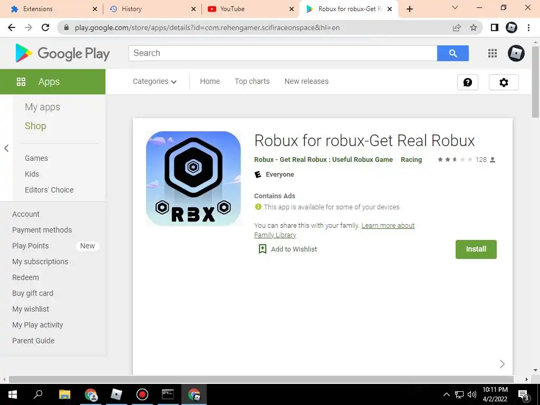Select the Home menu item

210,81
